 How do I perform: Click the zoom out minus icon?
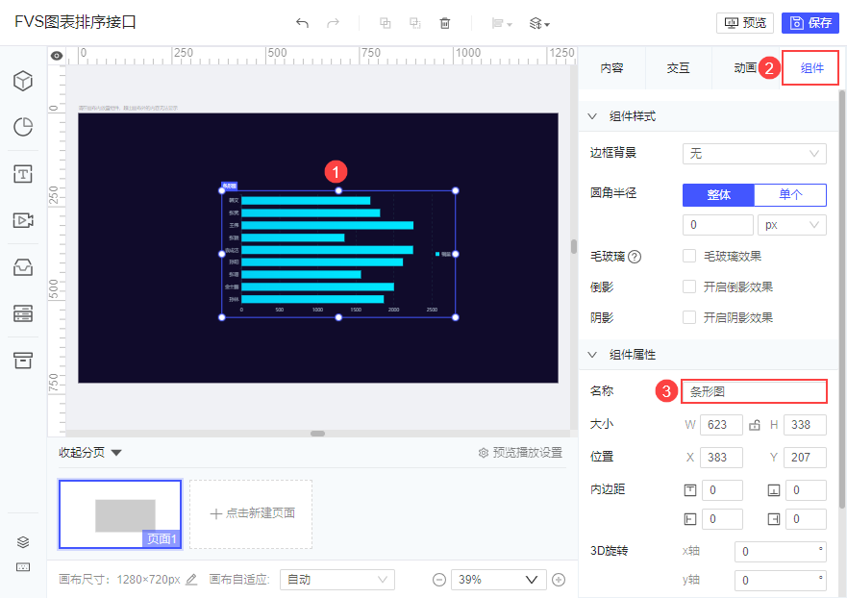coord(439,580)
